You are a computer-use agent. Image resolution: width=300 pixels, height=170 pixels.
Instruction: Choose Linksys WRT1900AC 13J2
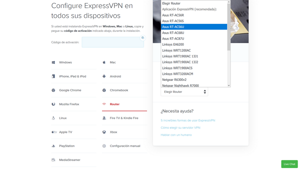[x=194, y=62]
